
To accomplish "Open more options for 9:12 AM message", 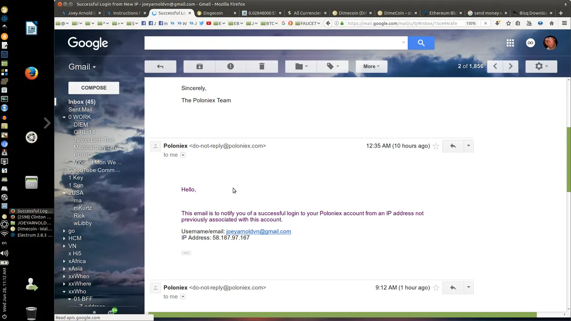I will pyautogui.click(x=468, y=288).
